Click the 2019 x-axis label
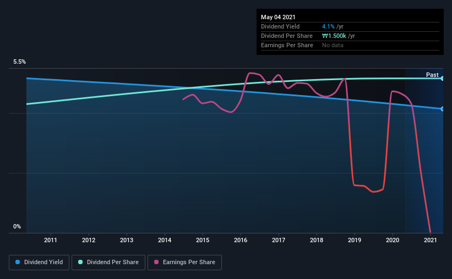Viewport: 452px width, 279px height. [355, 240]
